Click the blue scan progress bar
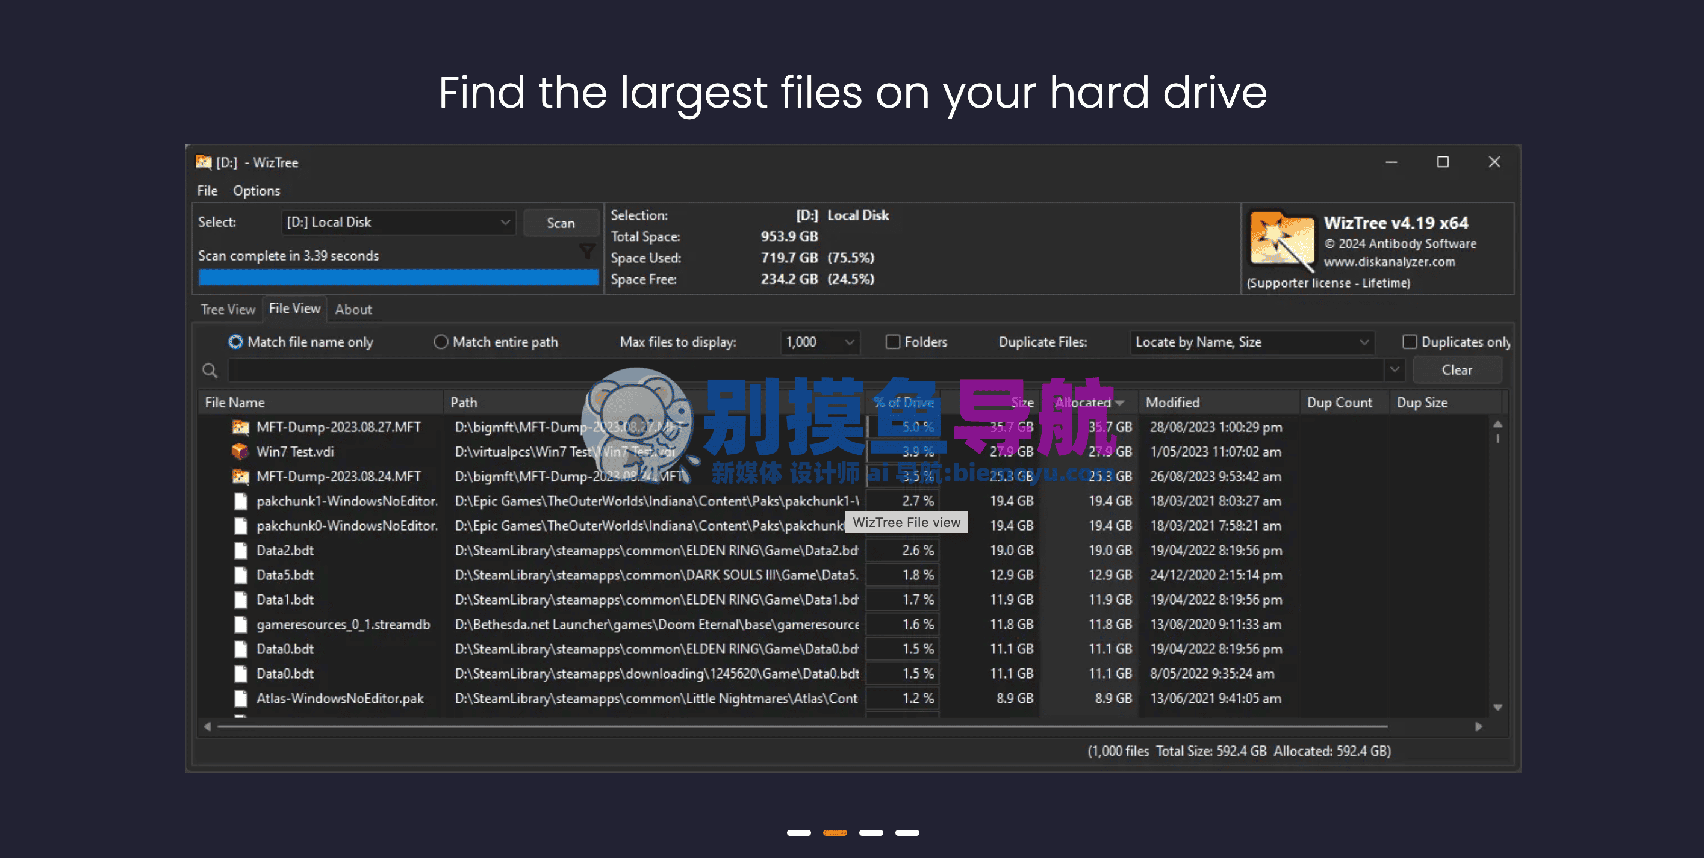 (x=399, y=277)
